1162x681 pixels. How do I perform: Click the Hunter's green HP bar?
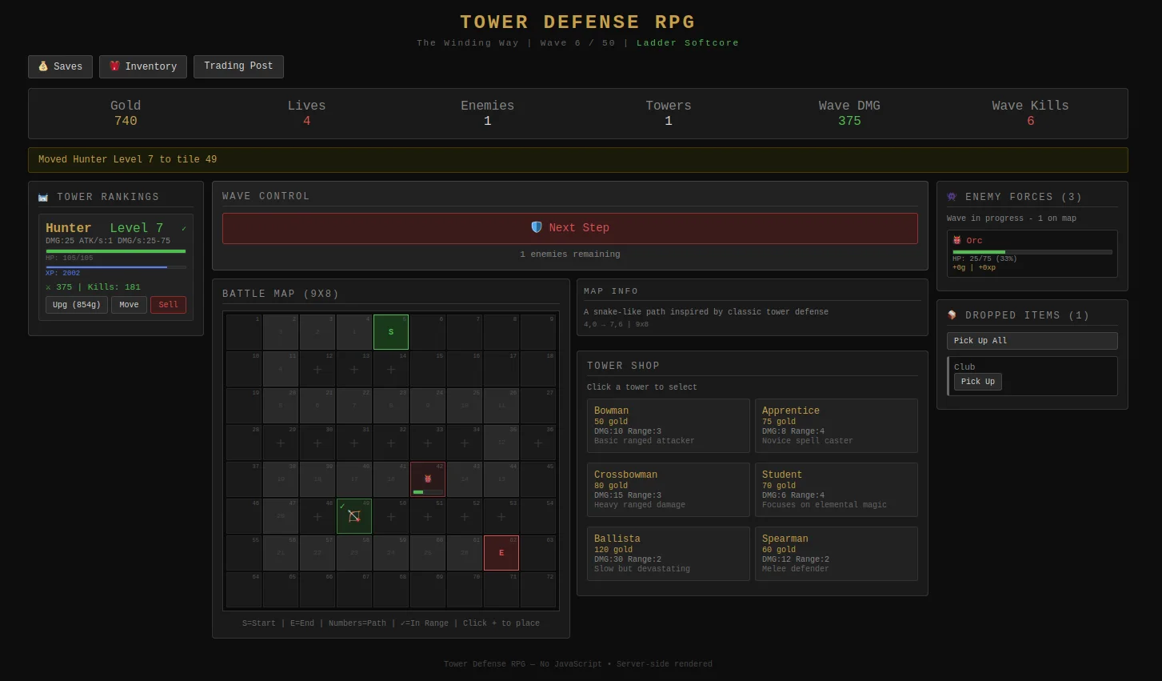coord(116,251)
